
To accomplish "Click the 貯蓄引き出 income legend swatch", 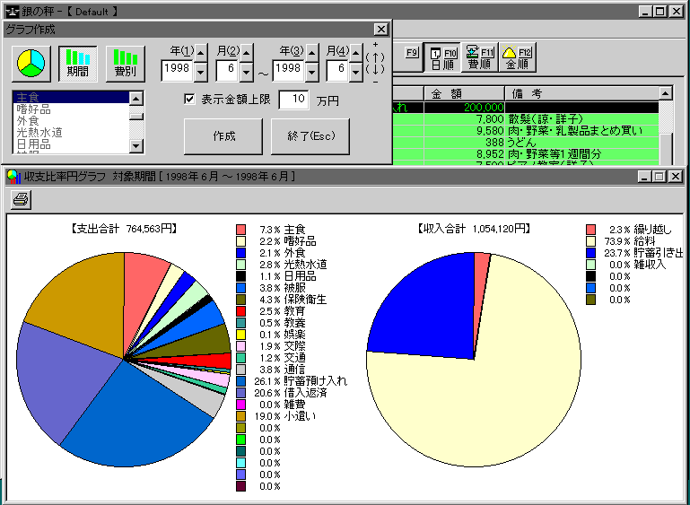I will tap(591, 253).
